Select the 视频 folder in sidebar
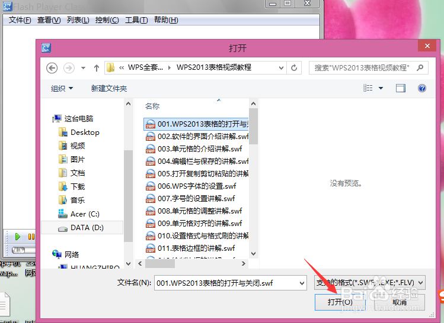Image resolution: width=444 pixels, height=323 pixels. (72, 146)
